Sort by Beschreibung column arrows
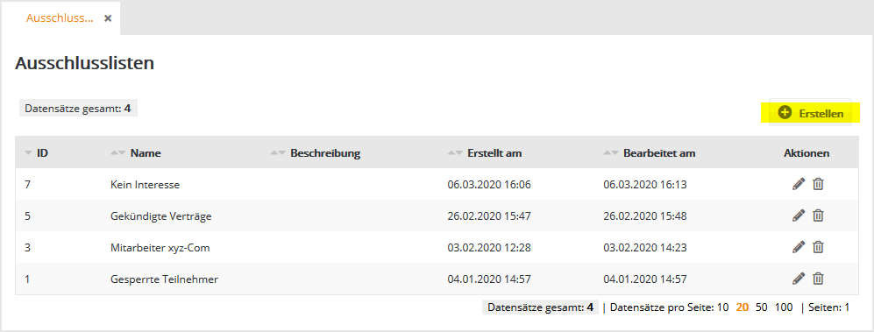Screen dimensions: 874x332 (278, 152)
